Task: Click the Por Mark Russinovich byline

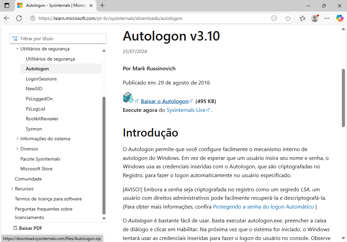Action: pos(149,69)
